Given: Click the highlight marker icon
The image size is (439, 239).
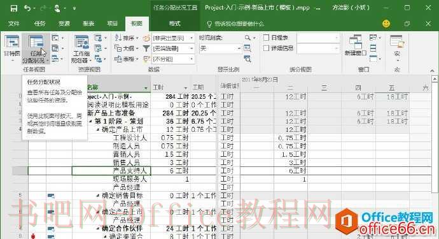Looking at the screenshot, I should 146,38.
